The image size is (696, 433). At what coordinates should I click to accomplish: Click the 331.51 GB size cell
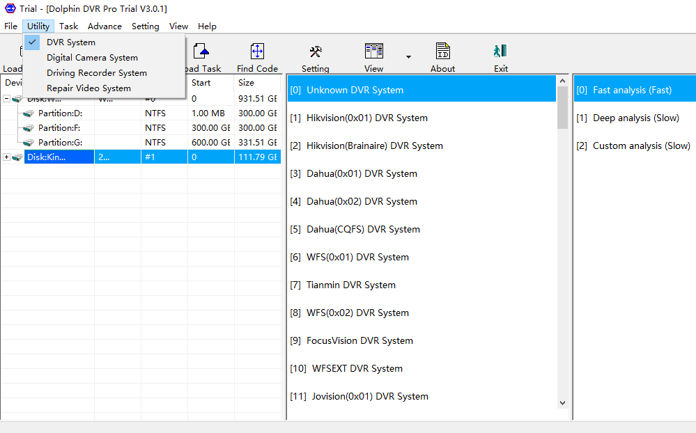coord(258,143)
